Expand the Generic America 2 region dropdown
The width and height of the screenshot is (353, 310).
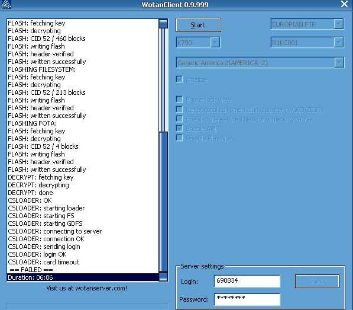tap(339, 63)
